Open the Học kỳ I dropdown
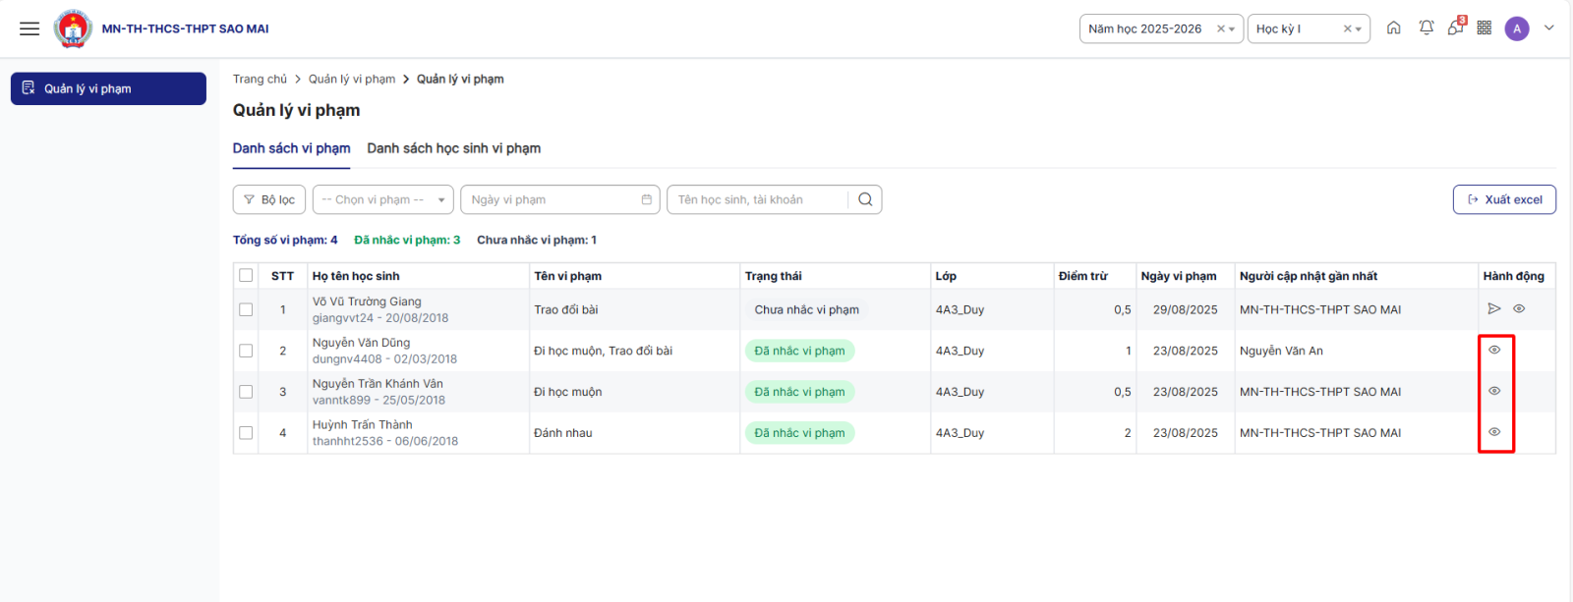The height and width of the screenshot is (602, 1573). 1359,29
